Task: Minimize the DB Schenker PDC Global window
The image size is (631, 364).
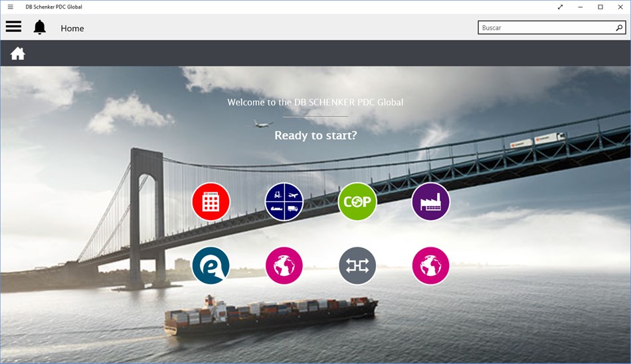Action: 581,7
